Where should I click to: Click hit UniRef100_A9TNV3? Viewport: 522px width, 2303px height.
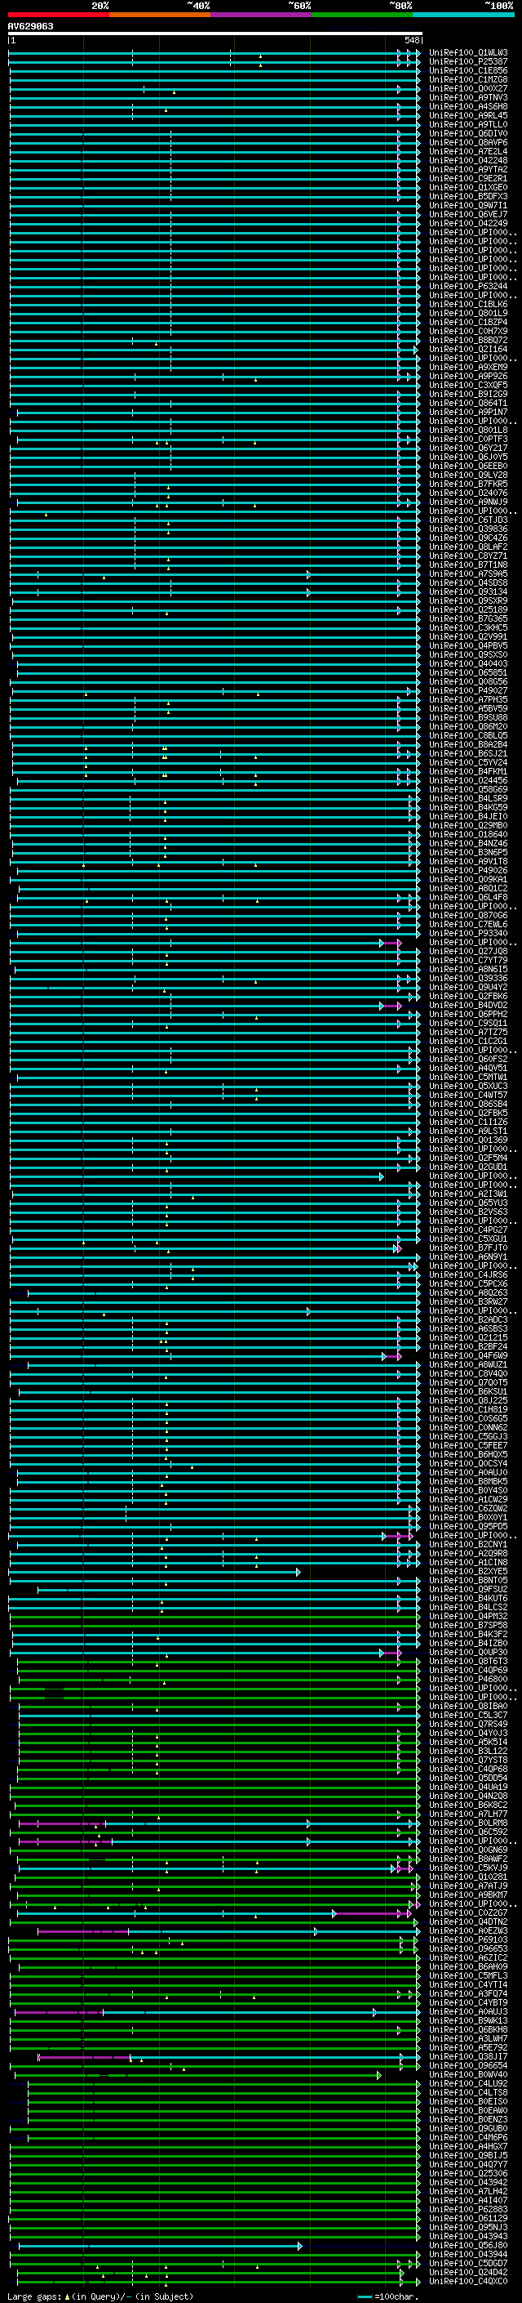coord(468,97)
